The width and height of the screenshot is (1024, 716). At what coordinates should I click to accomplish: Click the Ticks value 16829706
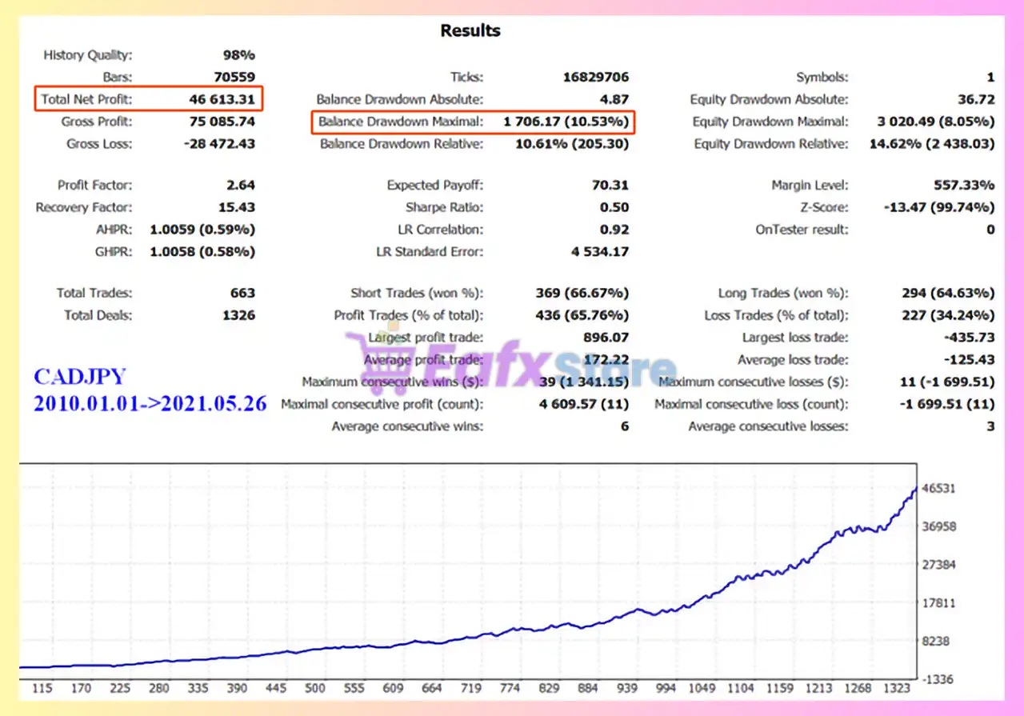coord(596,78)
